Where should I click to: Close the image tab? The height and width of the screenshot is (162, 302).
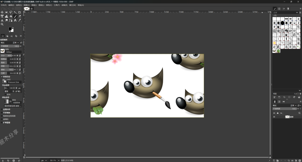32,9
